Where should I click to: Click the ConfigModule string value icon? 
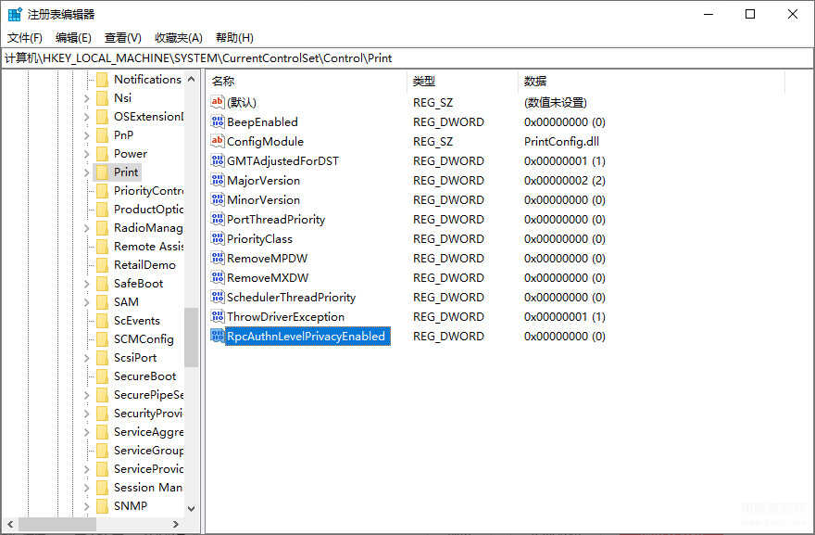[x=218, y=141]
